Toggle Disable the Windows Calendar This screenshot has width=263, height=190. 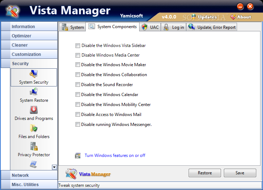point(78,95)
